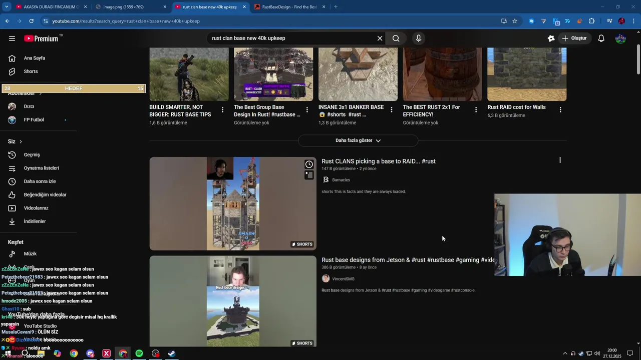Viewport: 641px width, 360px height.
Task: Click the Oluştur create button
Action: coord(574,38)
